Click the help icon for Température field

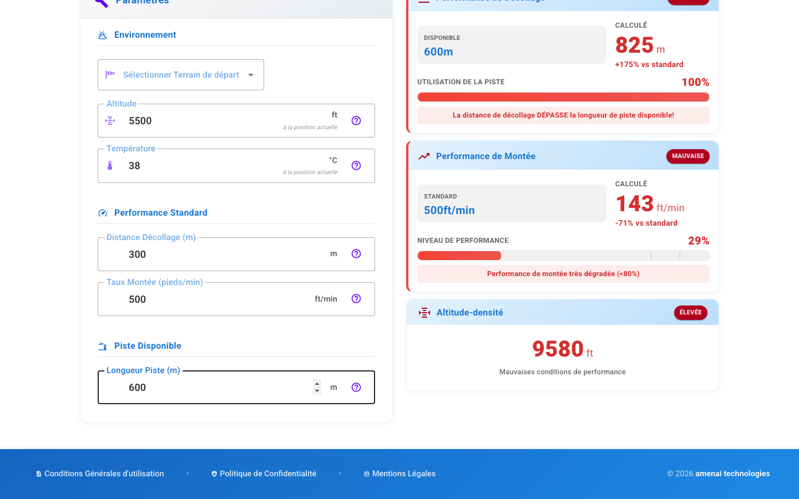(356, 166)
